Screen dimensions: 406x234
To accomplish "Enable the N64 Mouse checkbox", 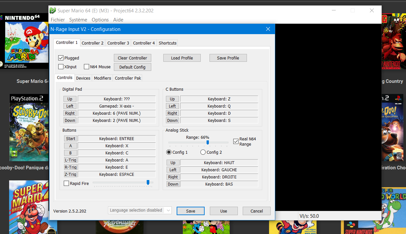I will tap(87, 67).
